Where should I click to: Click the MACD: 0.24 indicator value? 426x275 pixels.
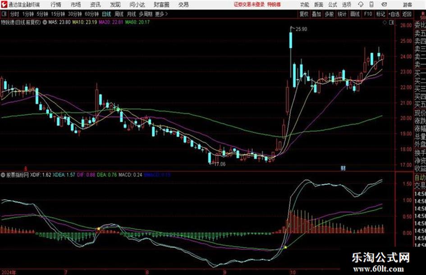[130, 175]
